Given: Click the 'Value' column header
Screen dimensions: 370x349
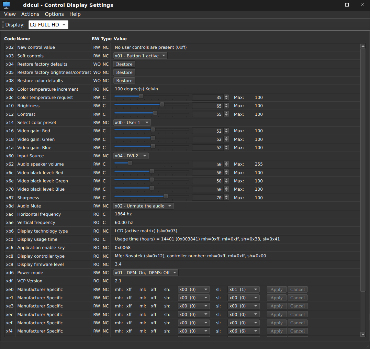Looking at the screenshot, I should click(x=120, y=39).
